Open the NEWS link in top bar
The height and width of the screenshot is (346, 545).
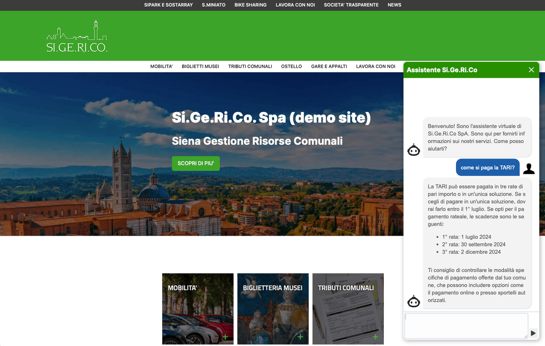pyautogui.click(x=394, y=5)
